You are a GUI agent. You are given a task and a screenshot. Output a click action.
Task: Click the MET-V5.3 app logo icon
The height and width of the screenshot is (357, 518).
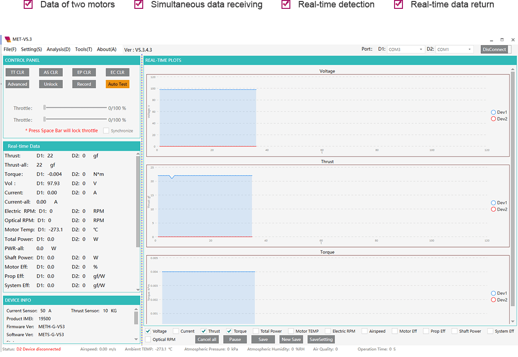coord(7,39)
